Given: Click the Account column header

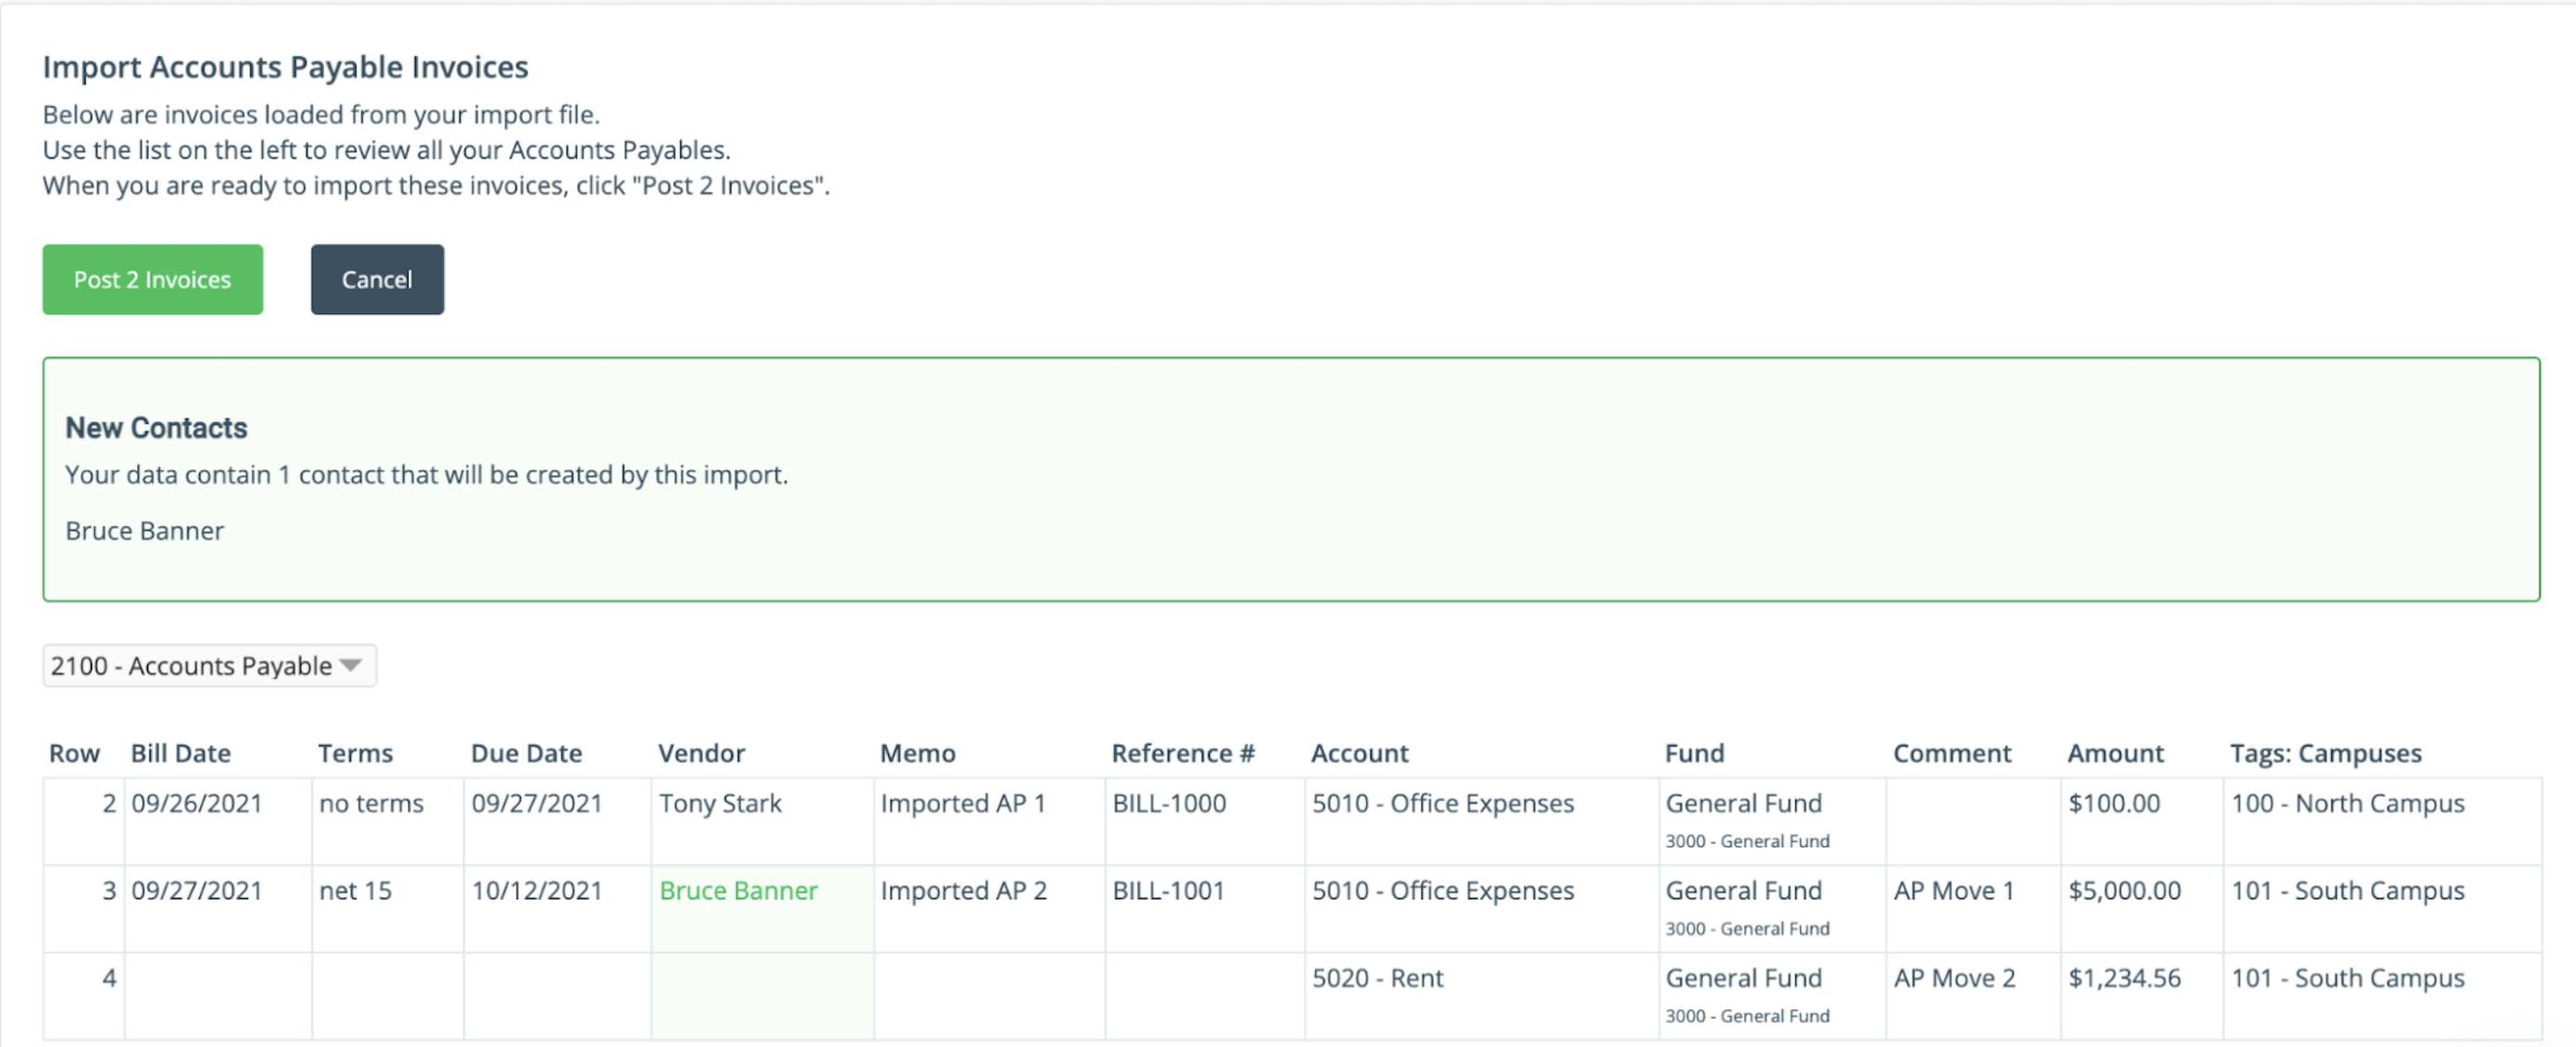Looking at the screenshot, I should (1359, 753).
